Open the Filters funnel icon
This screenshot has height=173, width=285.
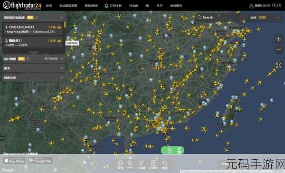pos(141,165)
